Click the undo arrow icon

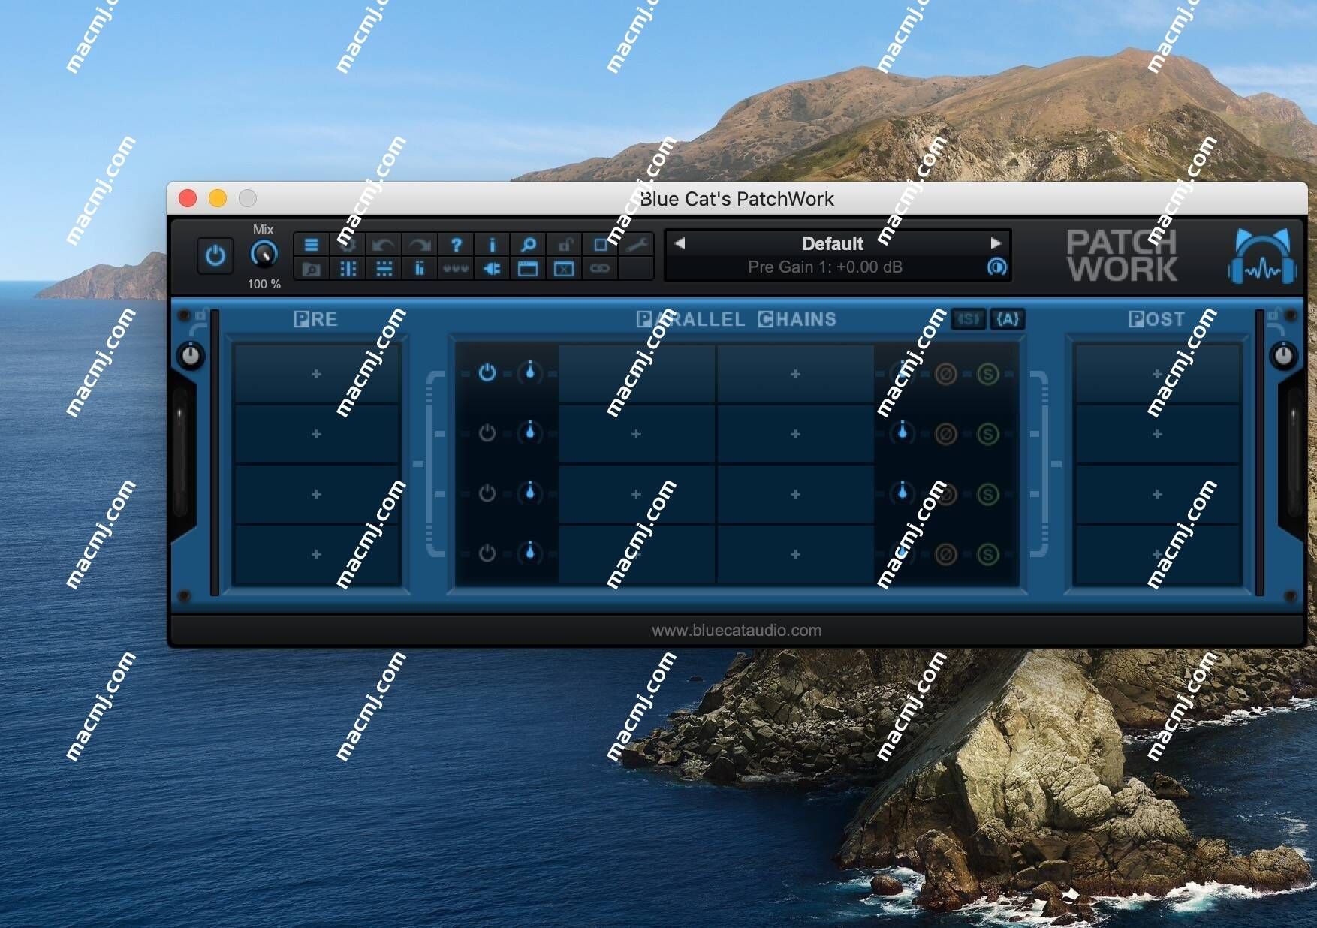(384, 245)
